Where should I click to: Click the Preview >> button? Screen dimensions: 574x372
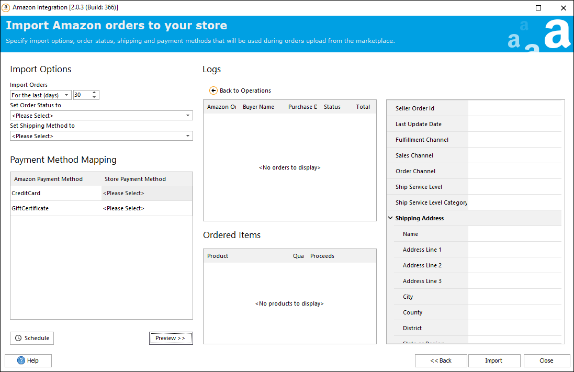click(171, 338)
